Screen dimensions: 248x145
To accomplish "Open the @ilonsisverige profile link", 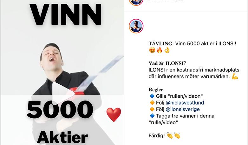I will [183, 109].
